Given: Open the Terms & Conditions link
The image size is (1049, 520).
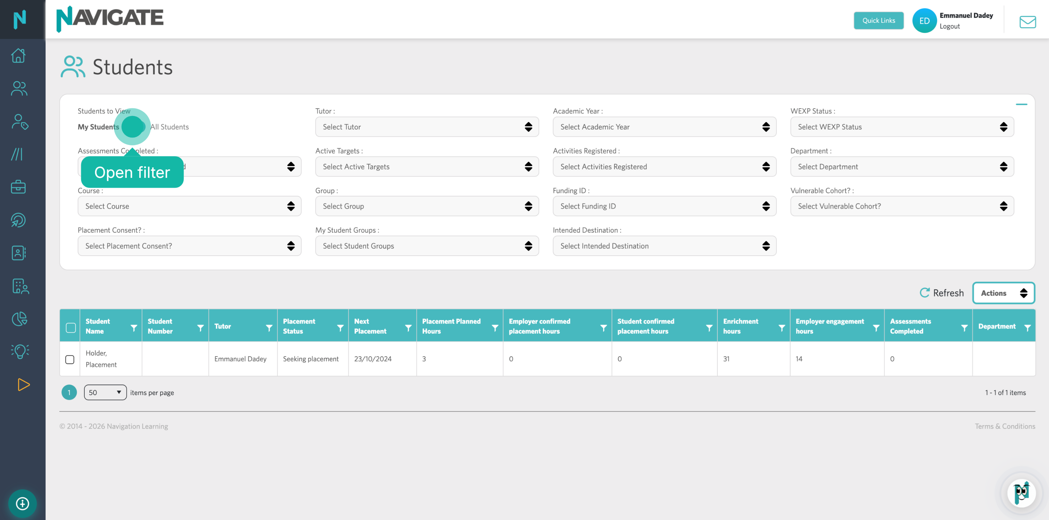Looking at the screenshot, I should (x=1005, y=426).
